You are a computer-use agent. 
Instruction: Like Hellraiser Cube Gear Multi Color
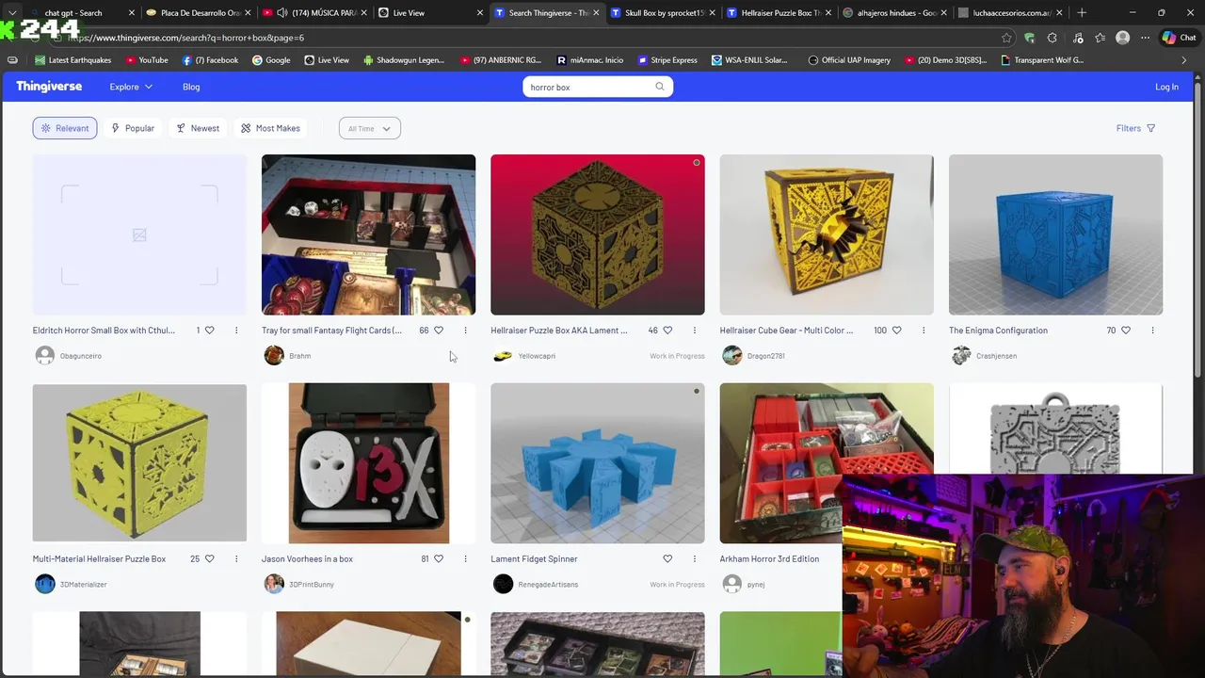[x=897, y=331]
